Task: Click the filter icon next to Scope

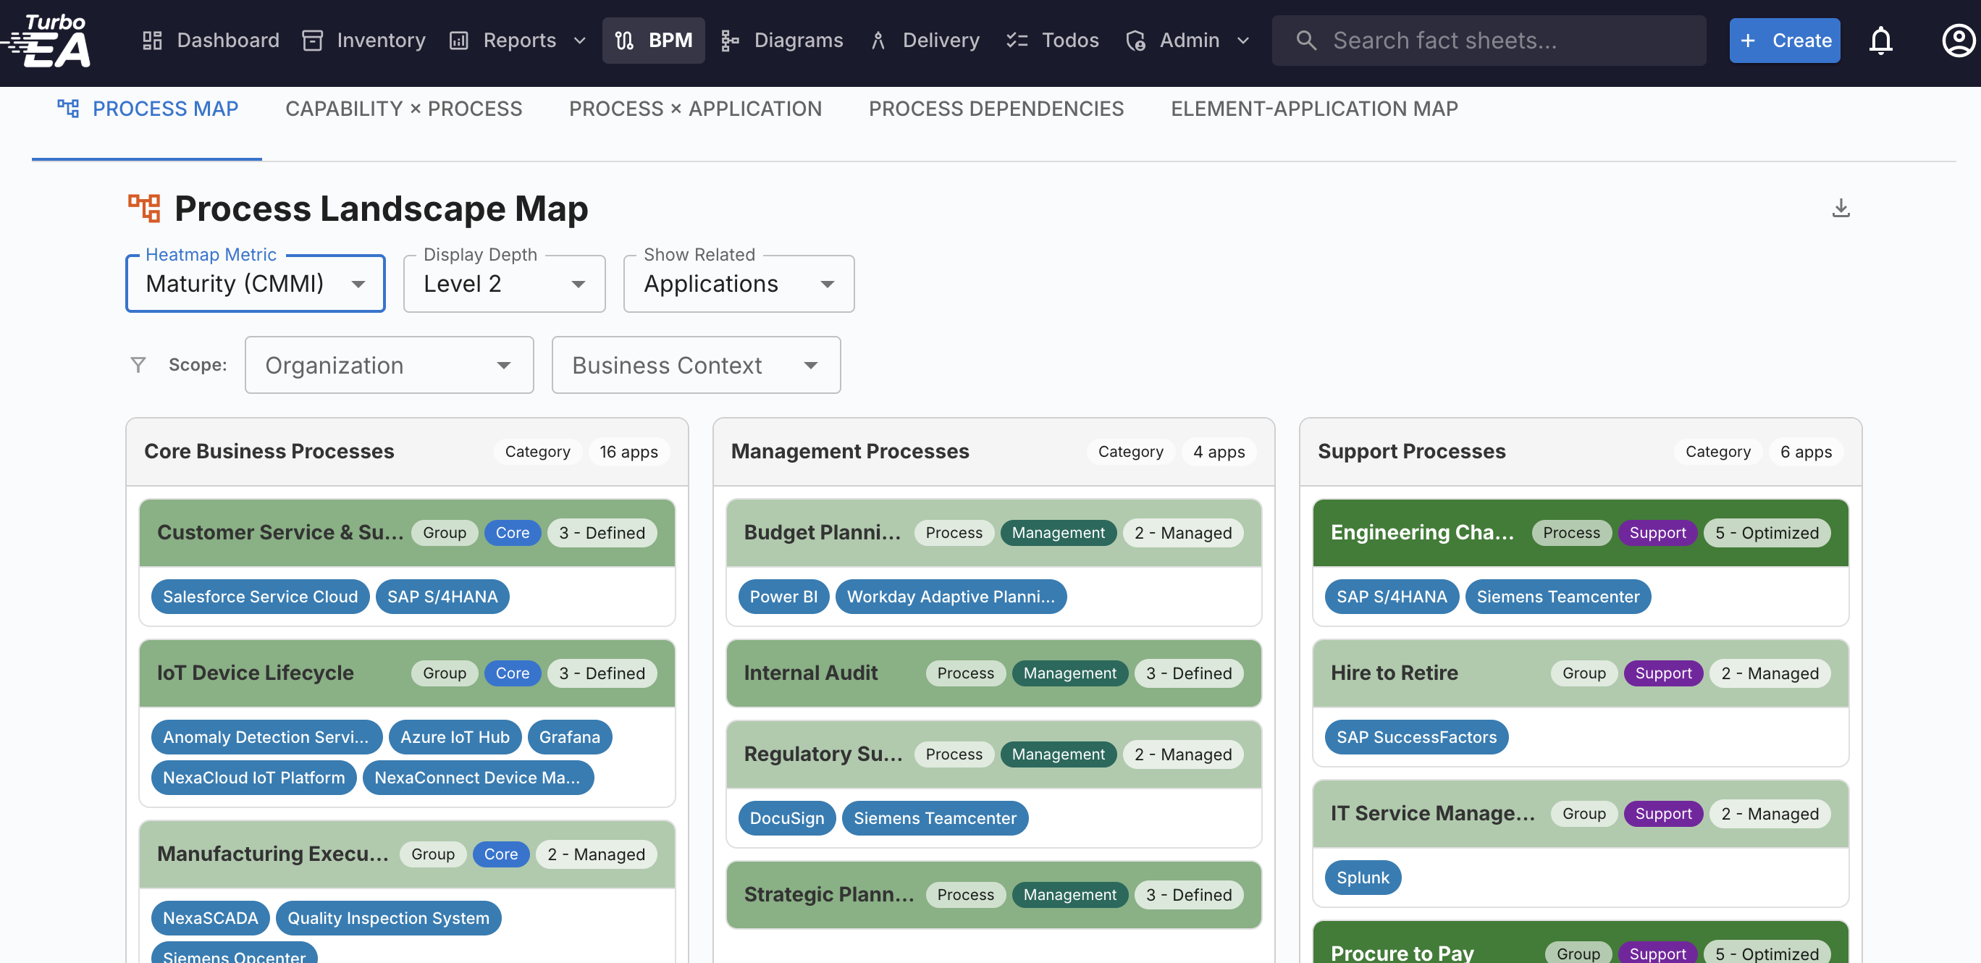Action: [138, 365]
